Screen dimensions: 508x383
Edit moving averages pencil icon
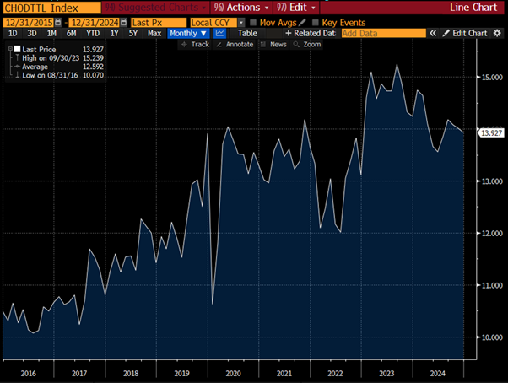coord(301,21)
